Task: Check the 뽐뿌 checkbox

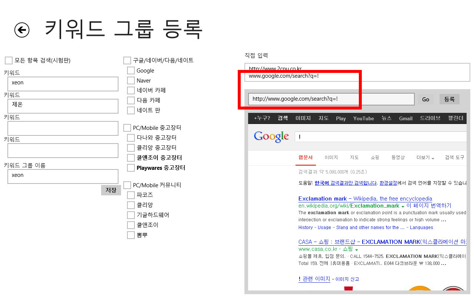Action: click(x=131, y=235)
